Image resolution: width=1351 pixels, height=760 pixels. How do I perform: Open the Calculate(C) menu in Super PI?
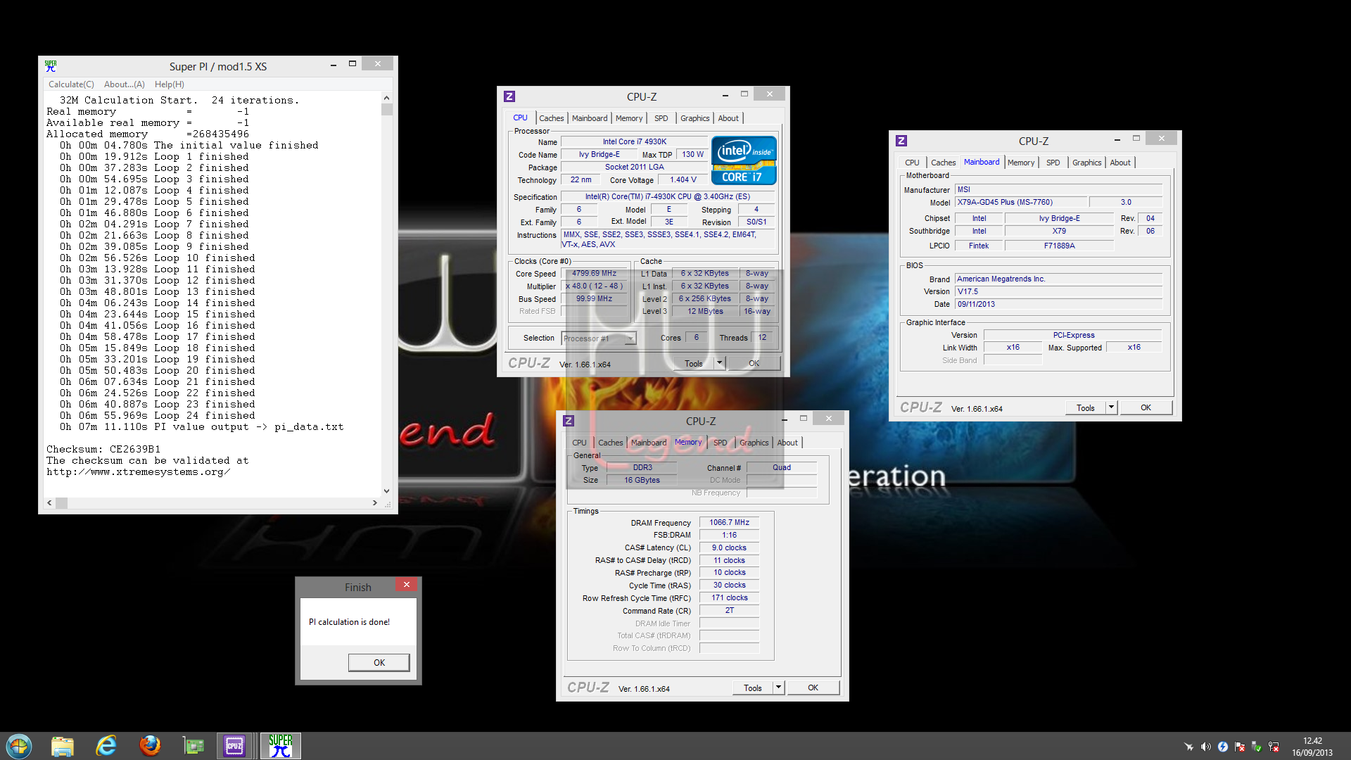coord(71,84)
